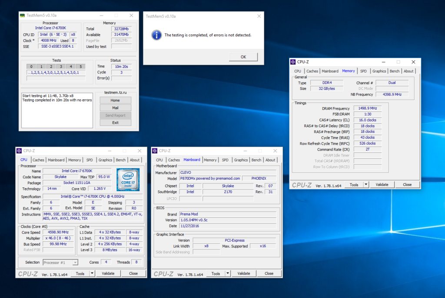This screenshot has height=298, width=445.
Task: Click the Mail button in TestMem5
Action: point(115,108)
